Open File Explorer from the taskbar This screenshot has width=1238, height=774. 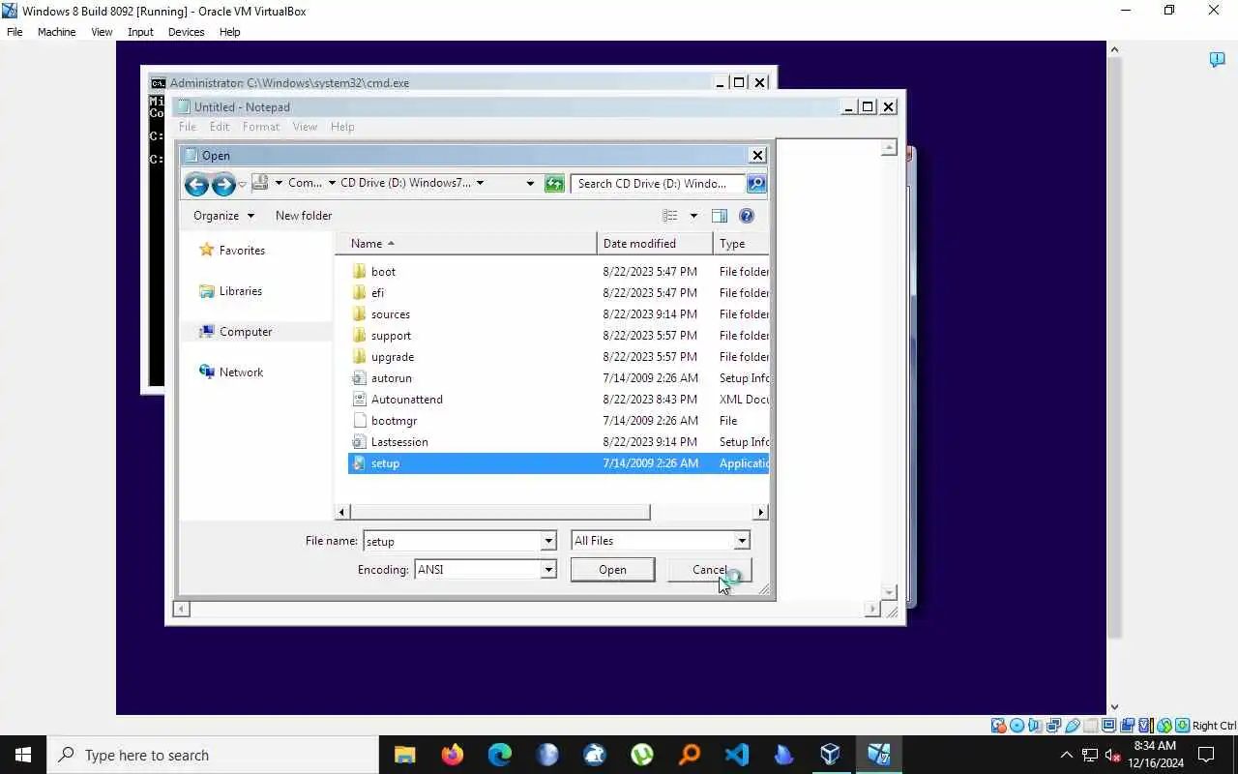point(404,755)
